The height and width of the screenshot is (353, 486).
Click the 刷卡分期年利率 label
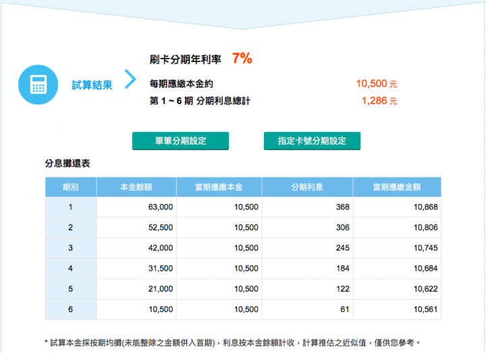186,59
